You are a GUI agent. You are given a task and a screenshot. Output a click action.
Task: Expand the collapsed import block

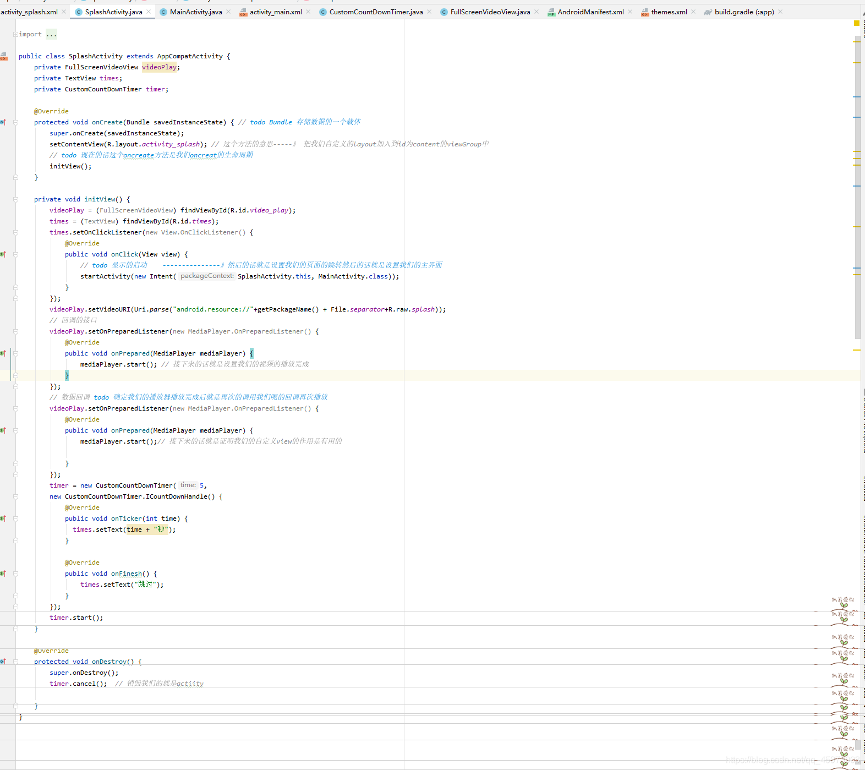[15, 34]
